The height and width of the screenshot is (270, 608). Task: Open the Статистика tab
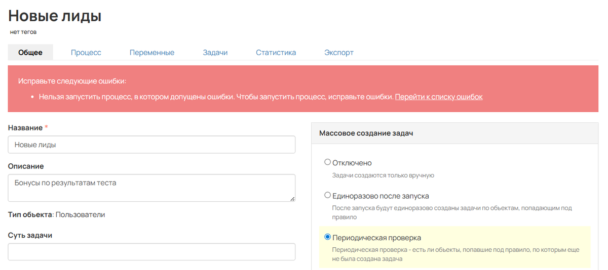[276, 53]
